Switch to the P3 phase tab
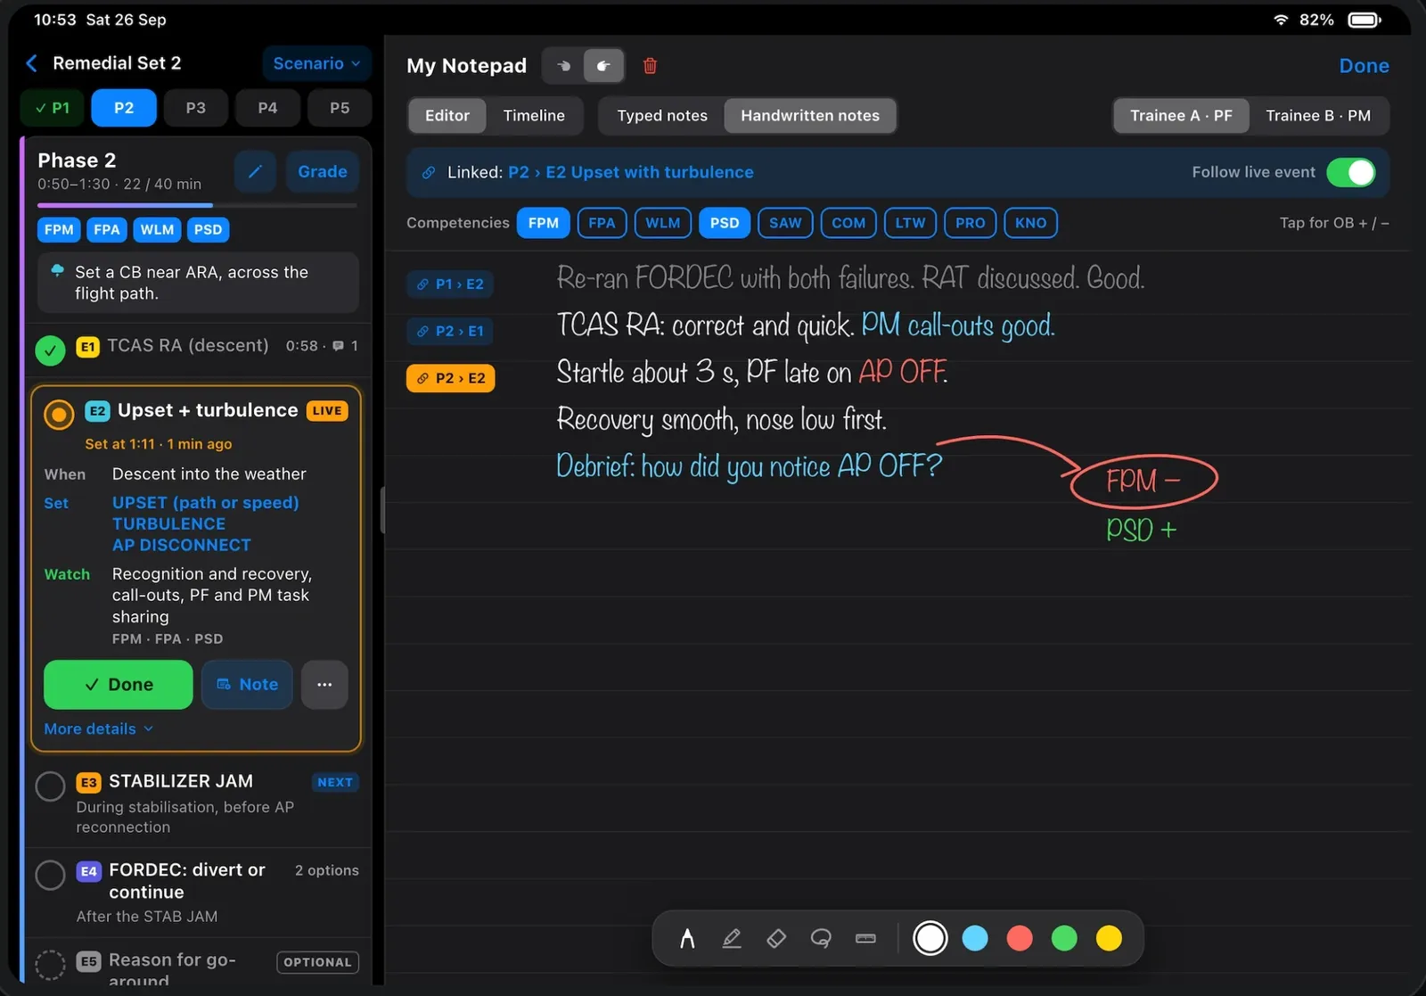This screenshot has height=996, width=1426. 196,108
